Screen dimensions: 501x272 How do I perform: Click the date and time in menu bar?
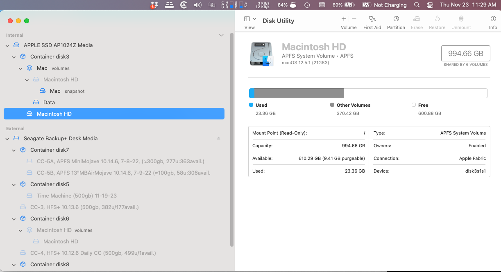click(x=468, y=5)
